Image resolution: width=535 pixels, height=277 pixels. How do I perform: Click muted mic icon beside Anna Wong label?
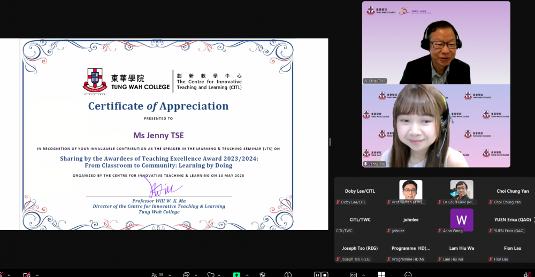[440, 231]
